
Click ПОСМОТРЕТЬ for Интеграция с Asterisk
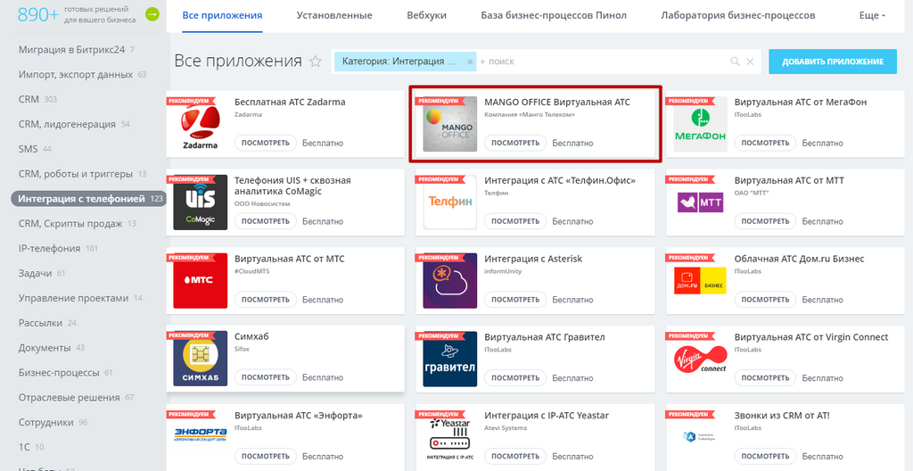tap(515, 299)
